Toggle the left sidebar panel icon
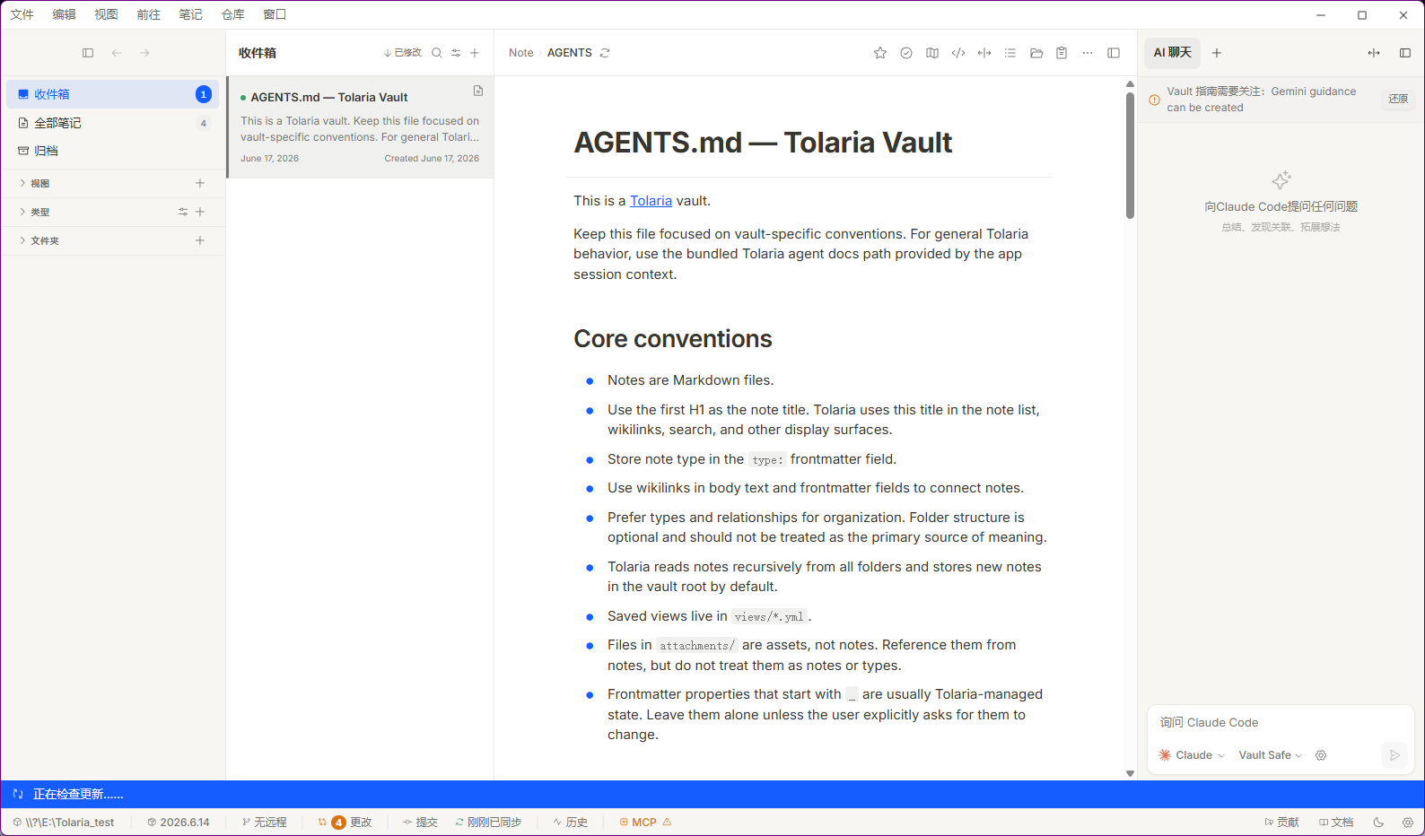Screen dimensions: 1425x836 coord(88,53)
